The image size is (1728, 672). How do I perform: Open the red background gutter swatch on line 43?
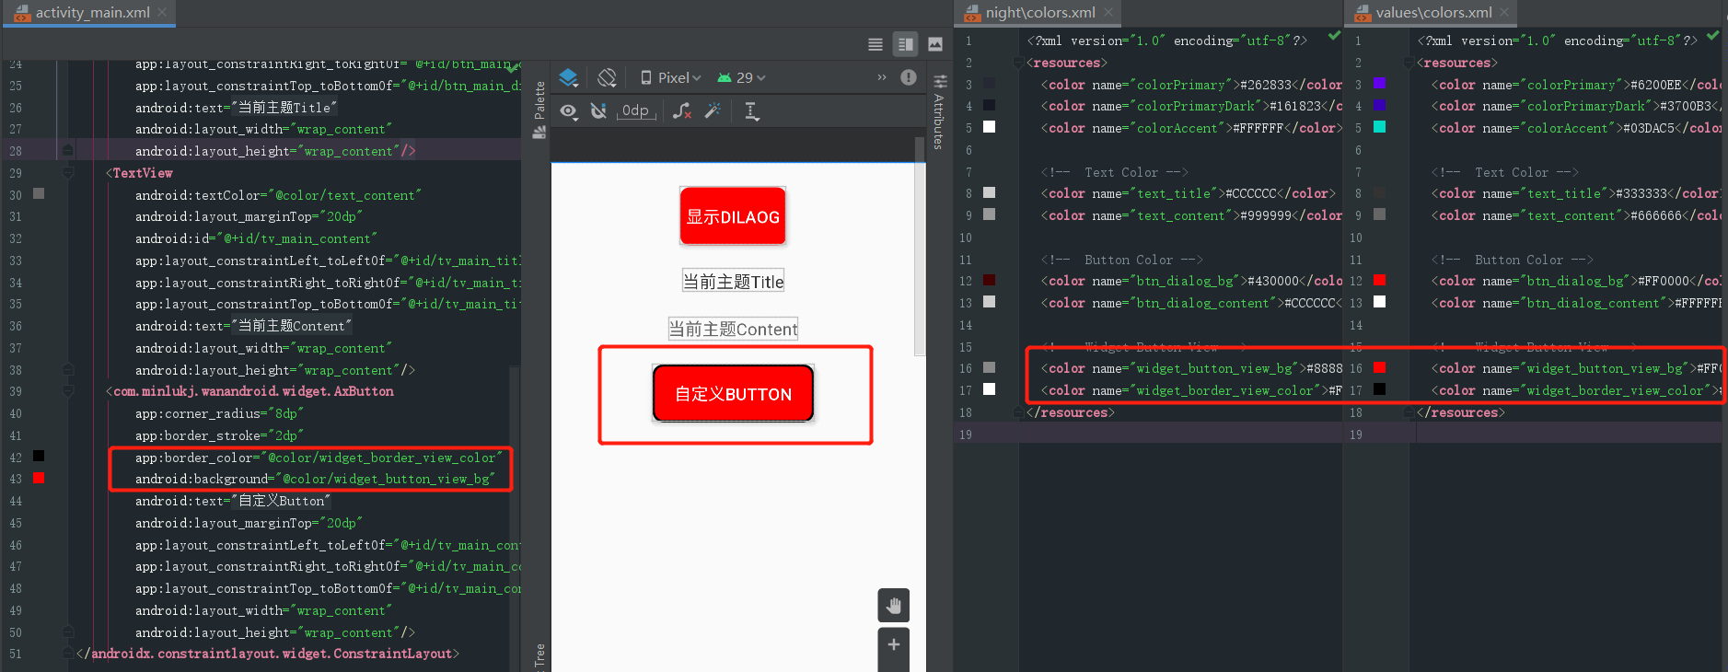39,478
